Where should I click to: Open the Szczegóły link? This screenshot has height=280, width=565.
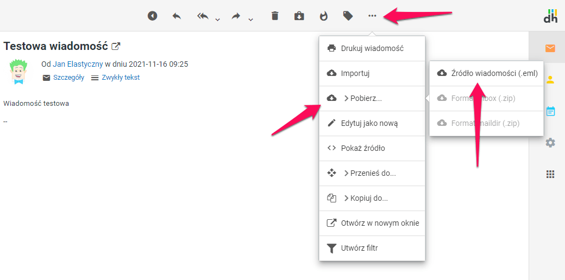[x=68, y=78]
